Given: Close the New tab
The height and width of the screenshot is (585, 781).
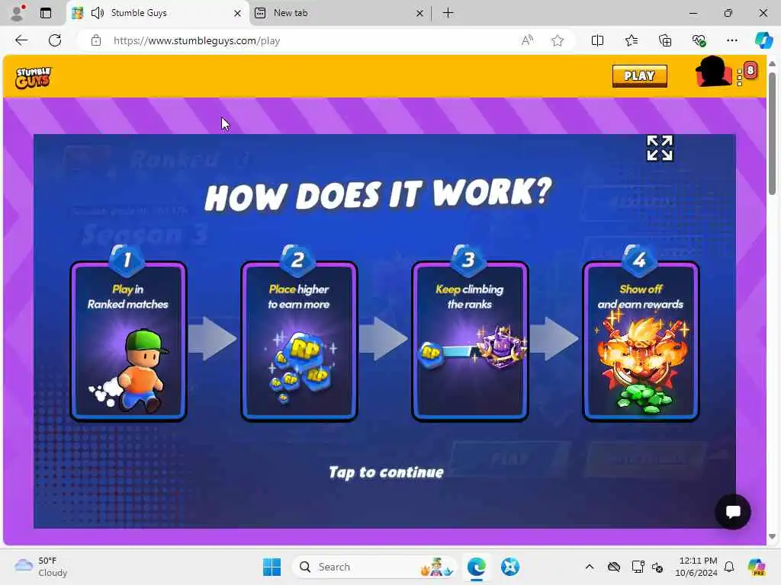Looking at the screenshot, I should point(420,14).
